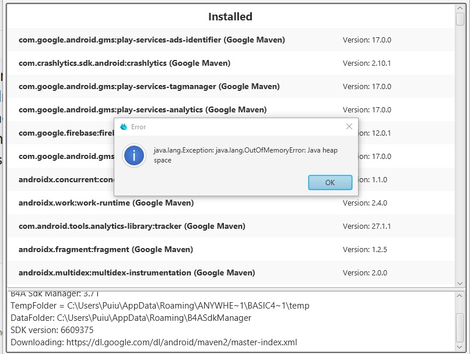Select androidx.fragment:fragment entry

click(106, 249)
